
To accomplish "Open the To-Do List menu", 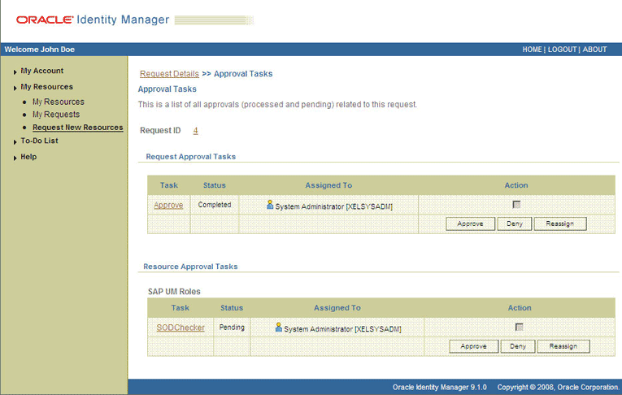I will click(x=39, y=141).
